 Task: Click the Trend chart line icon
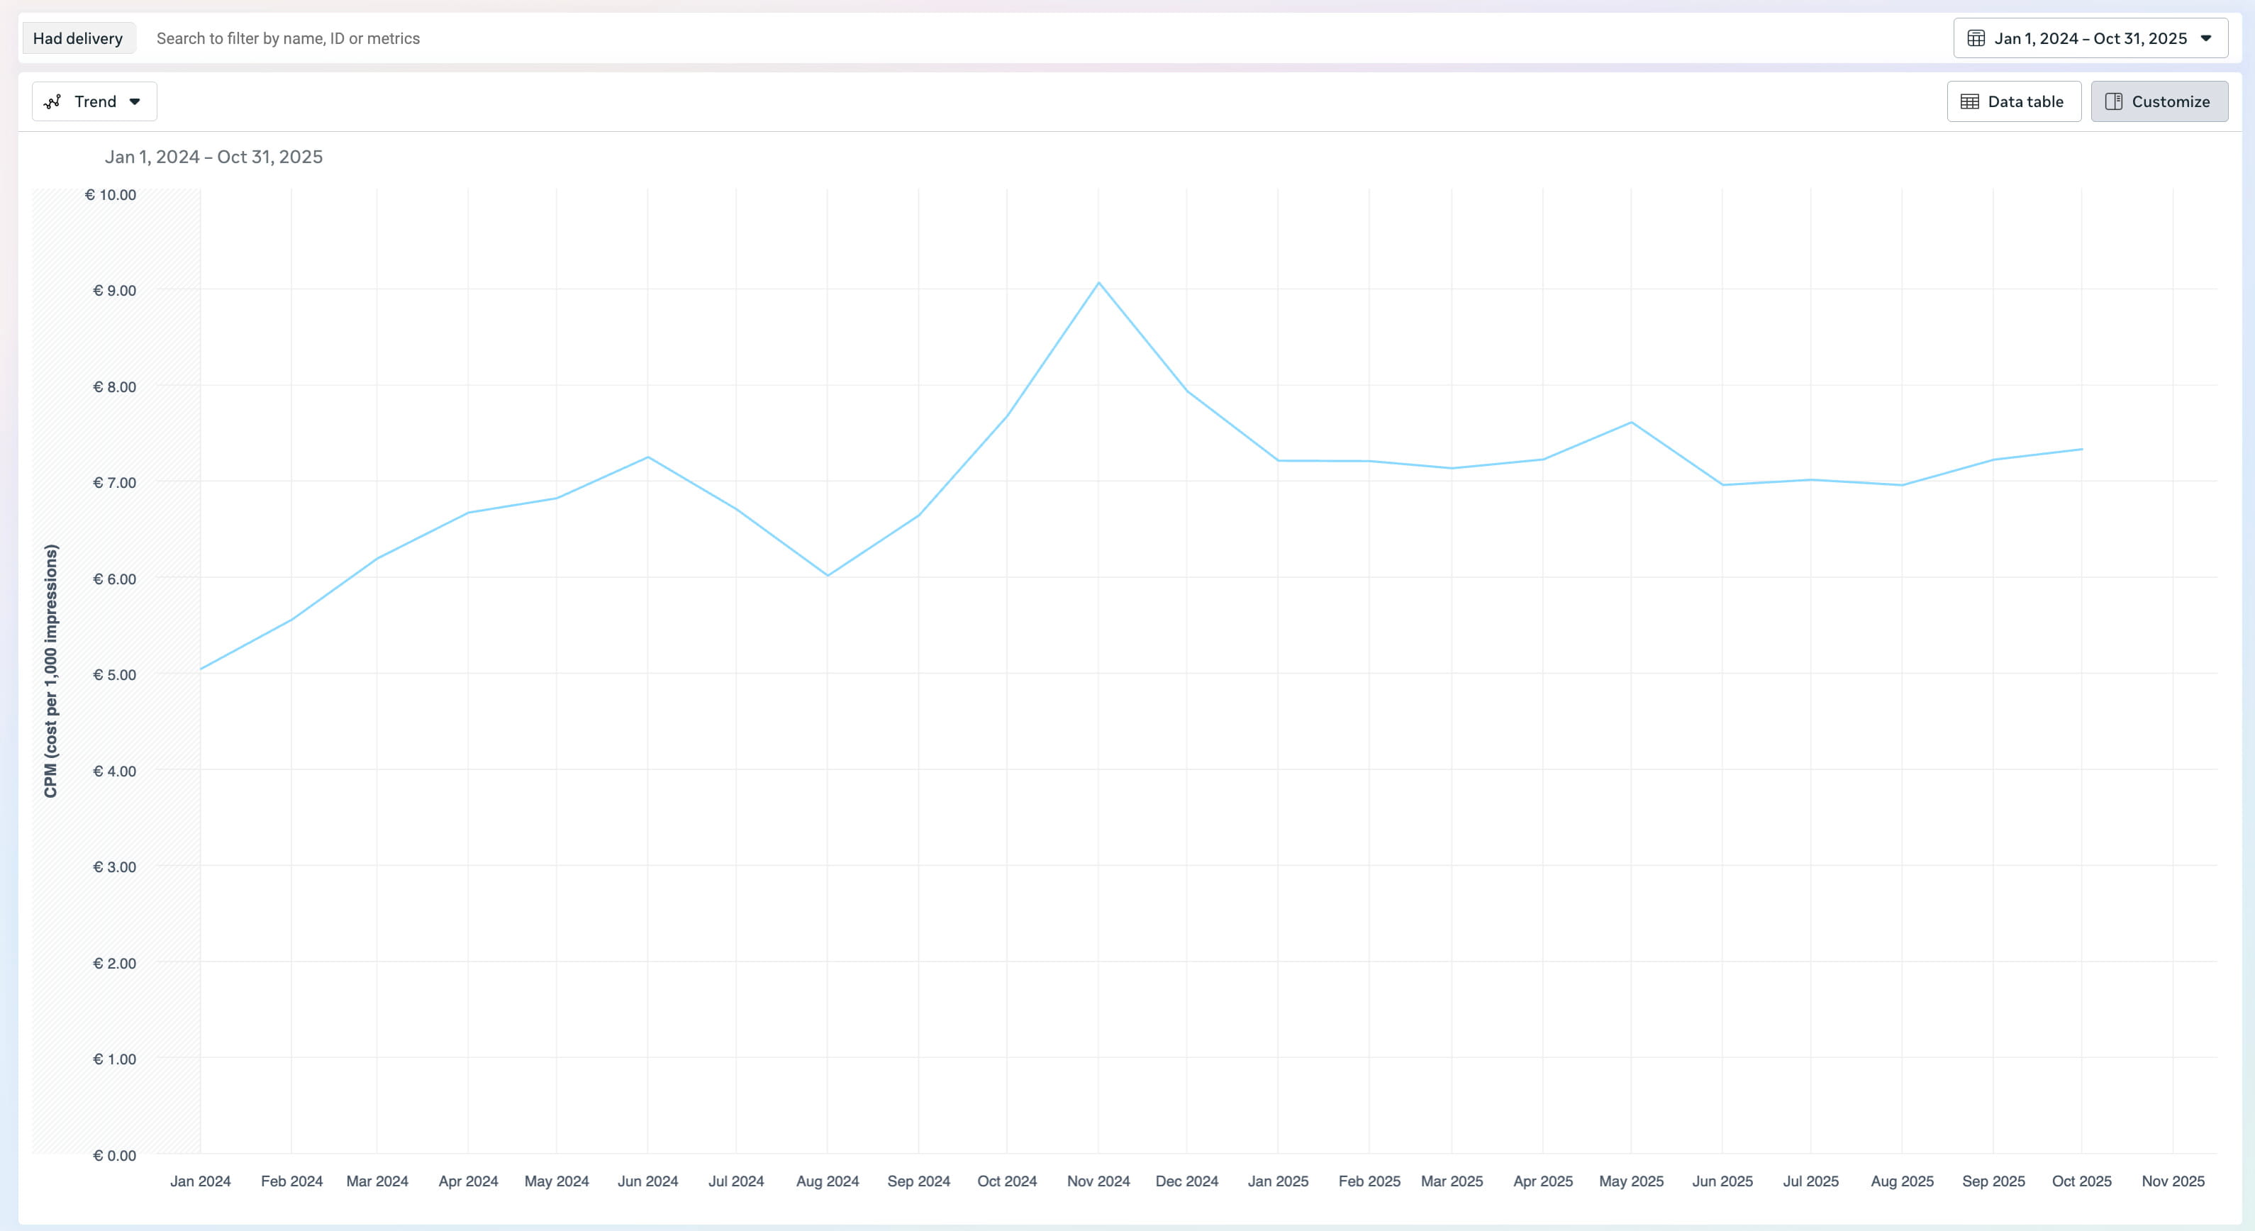click(52, 101)
